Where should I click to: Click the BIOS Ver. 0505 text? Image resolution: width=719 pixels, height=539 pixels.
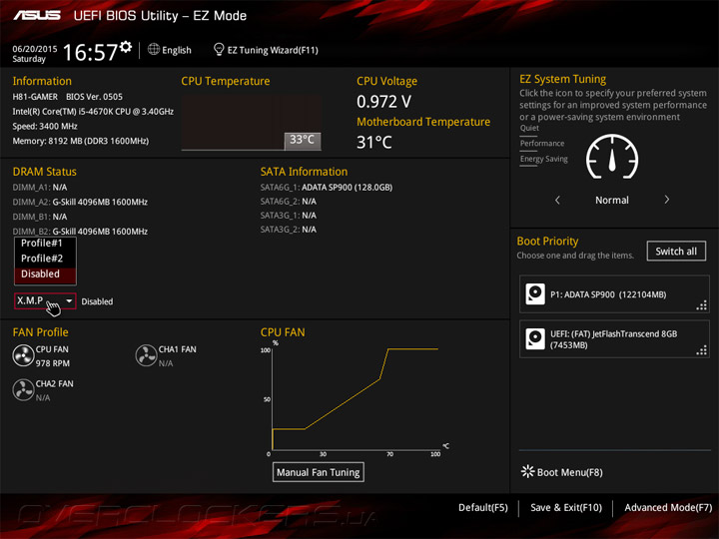(x=95, y=97)
